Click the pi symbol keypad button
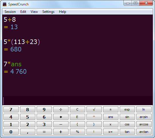The image size is (155, 138). coord(111,109)
